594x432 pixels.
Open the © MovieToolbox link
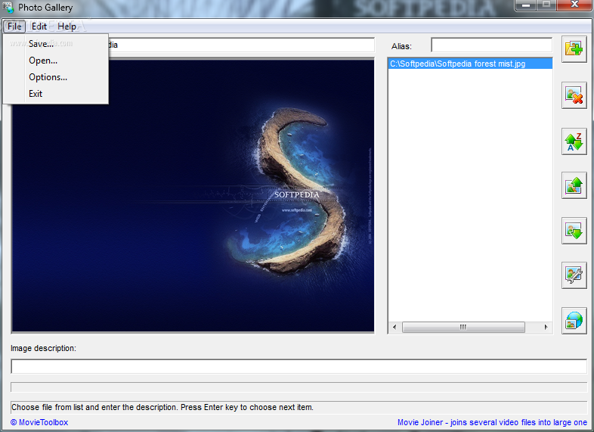click(x=39, y=422)
